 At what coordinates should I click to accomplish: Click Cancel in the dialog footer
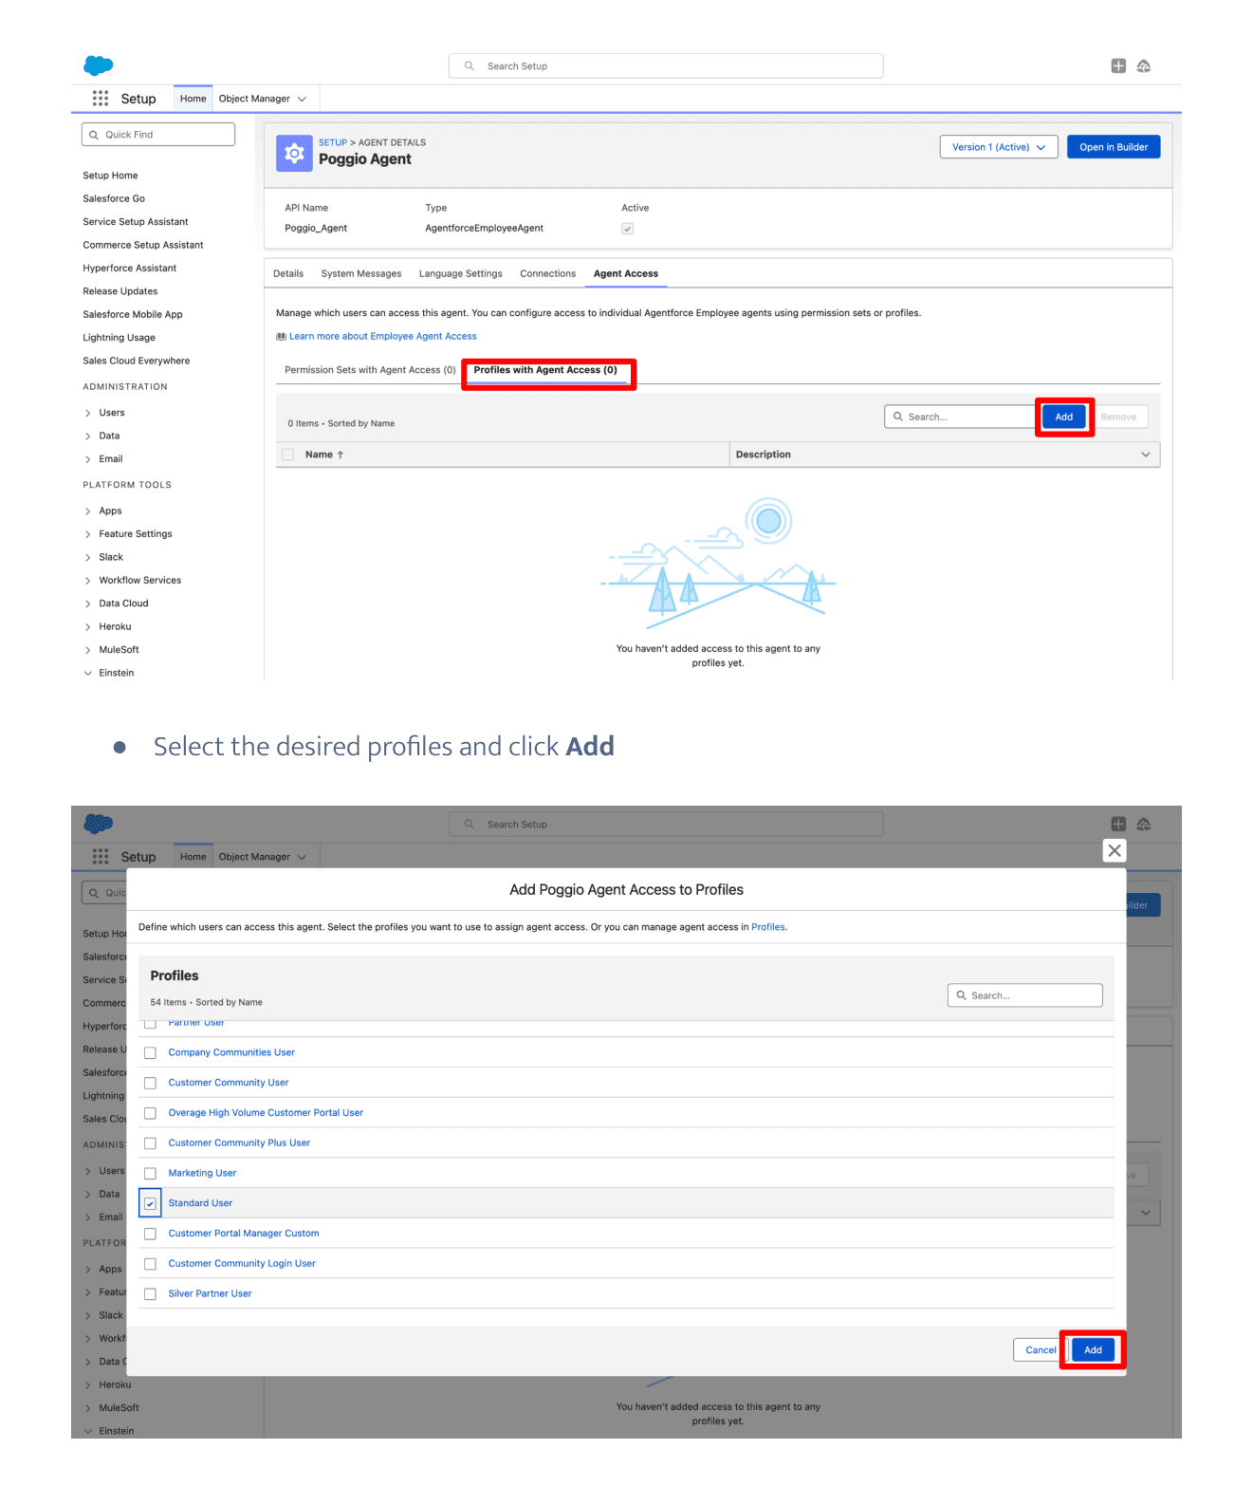(1041, 1350)
